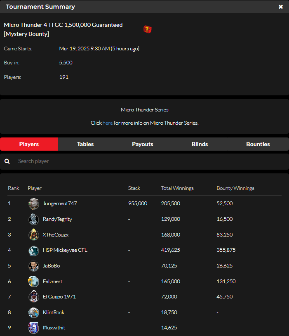Sort by Total Winnings column header
The height and width of the screenshot is (336, 289).
point(177,188)
